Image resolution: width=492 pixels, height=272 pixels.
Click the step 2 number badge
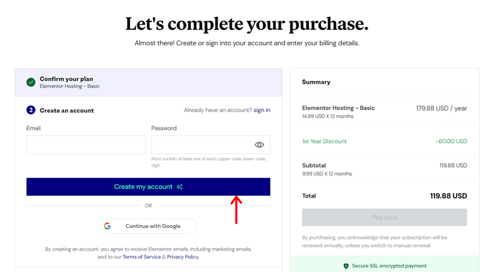(x=31, y=110)
